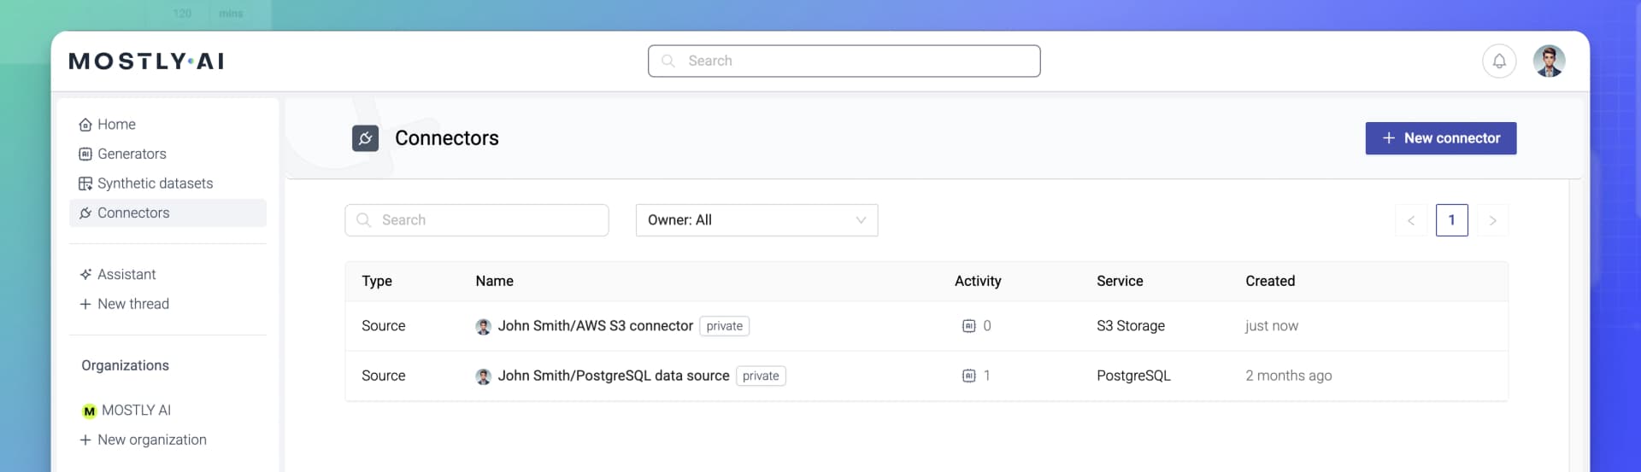Image resolution: width=1641 pixels, height=472 pixels.
Task: Open Home in the sidebar
Action: [116, 125]
